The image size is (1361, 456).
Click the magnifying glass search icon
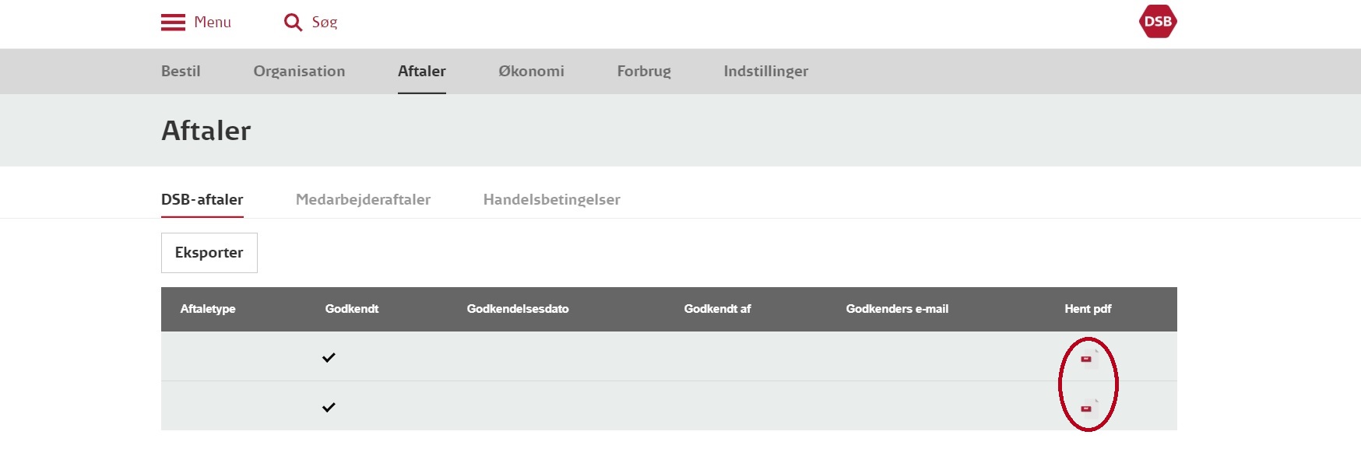pyautogui.click(x=293, y=23)
